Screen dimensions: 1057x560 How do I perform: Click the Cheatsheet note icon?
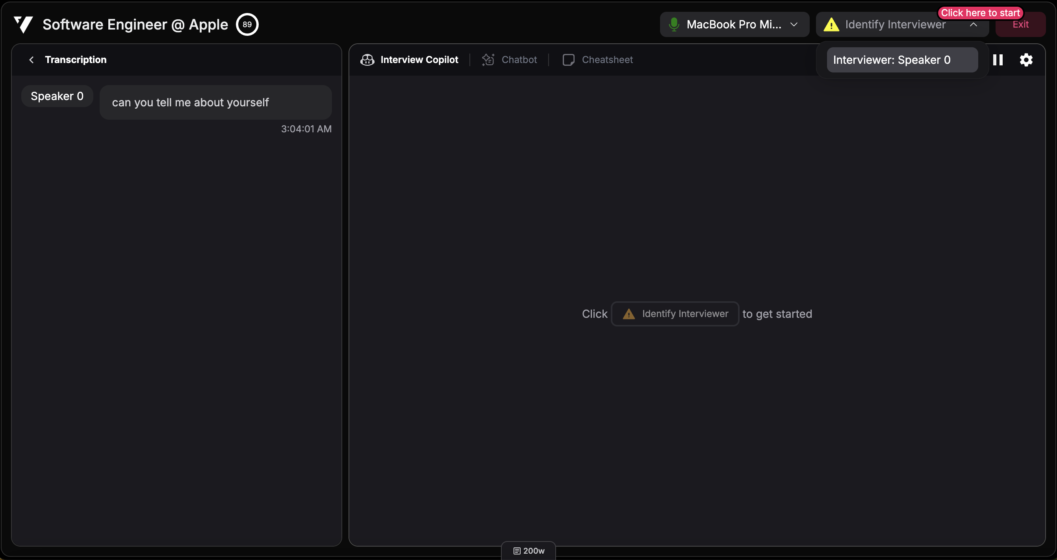[x=568, y=59]
